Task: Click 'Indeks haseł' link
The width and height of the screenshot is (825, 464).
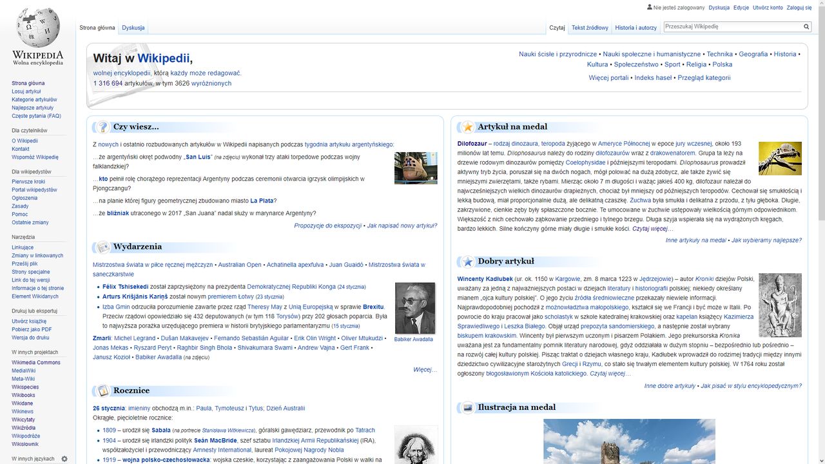Action: pos(653,78)
